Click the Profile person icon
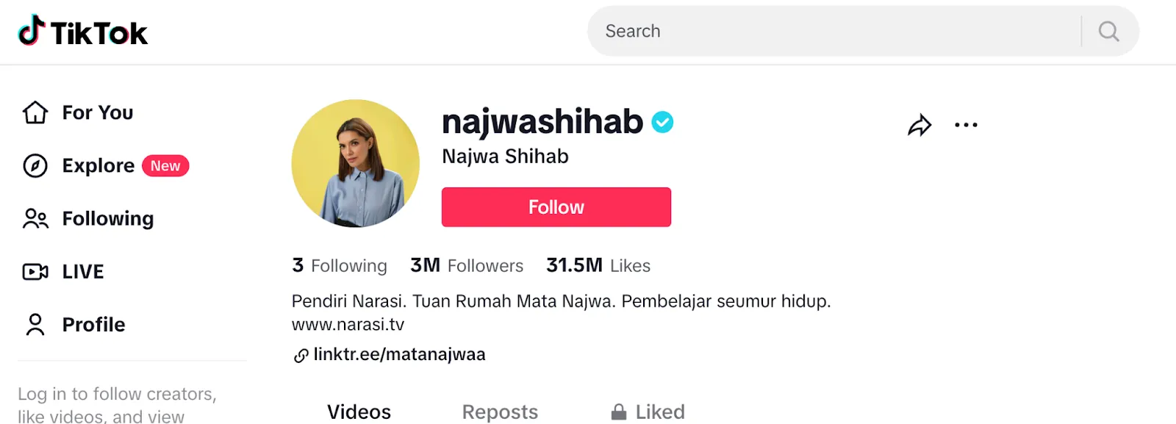1176x424 pixels. pos(35,324)
